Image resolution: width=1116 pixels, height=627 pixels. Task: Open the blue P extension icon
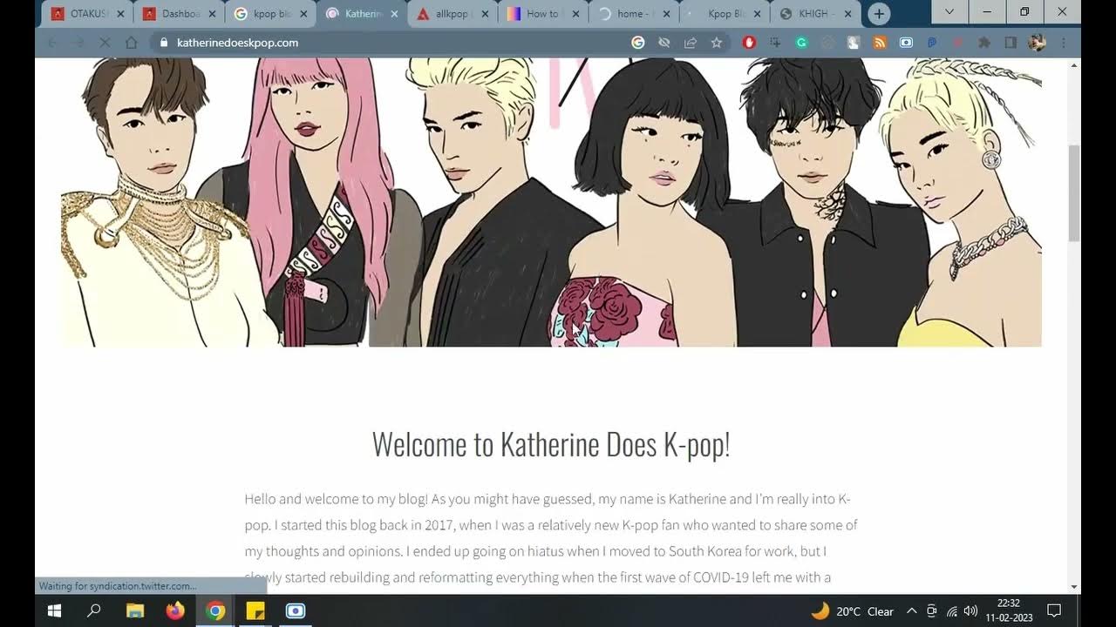point(931,42)
